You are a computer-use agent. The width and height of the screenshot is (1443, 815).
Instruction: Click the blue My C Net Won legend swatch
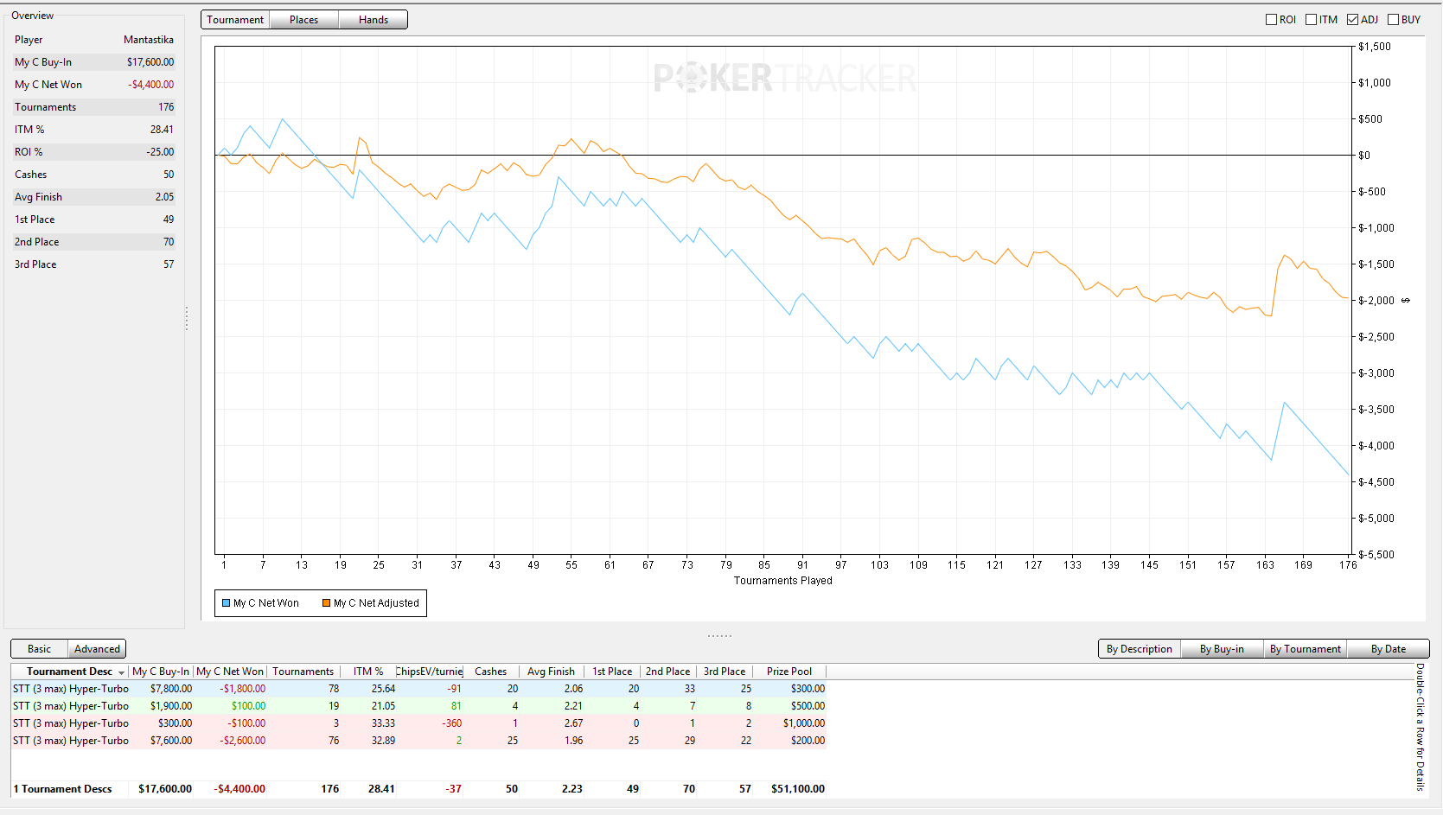[227, 603]
